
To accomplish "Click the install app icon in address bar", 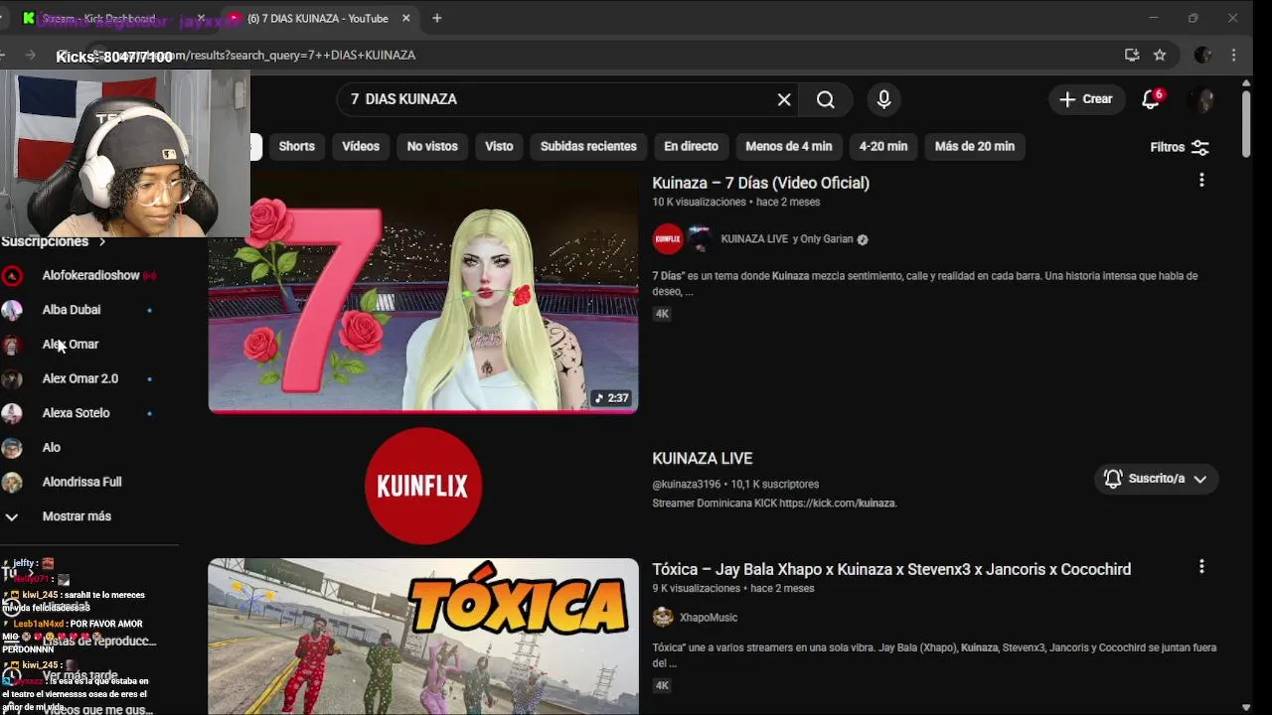I will coord(1132,55).
